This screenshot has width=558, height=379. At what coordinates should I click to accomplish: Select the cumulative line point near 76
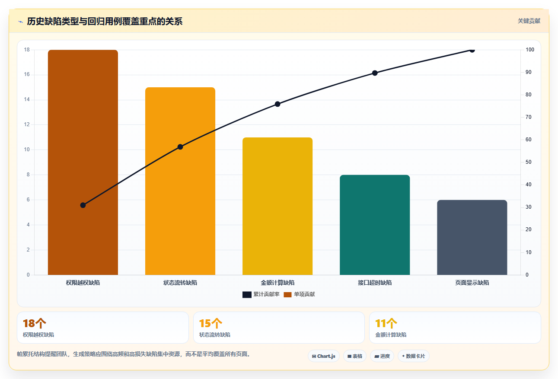click(x=277, y=104)
